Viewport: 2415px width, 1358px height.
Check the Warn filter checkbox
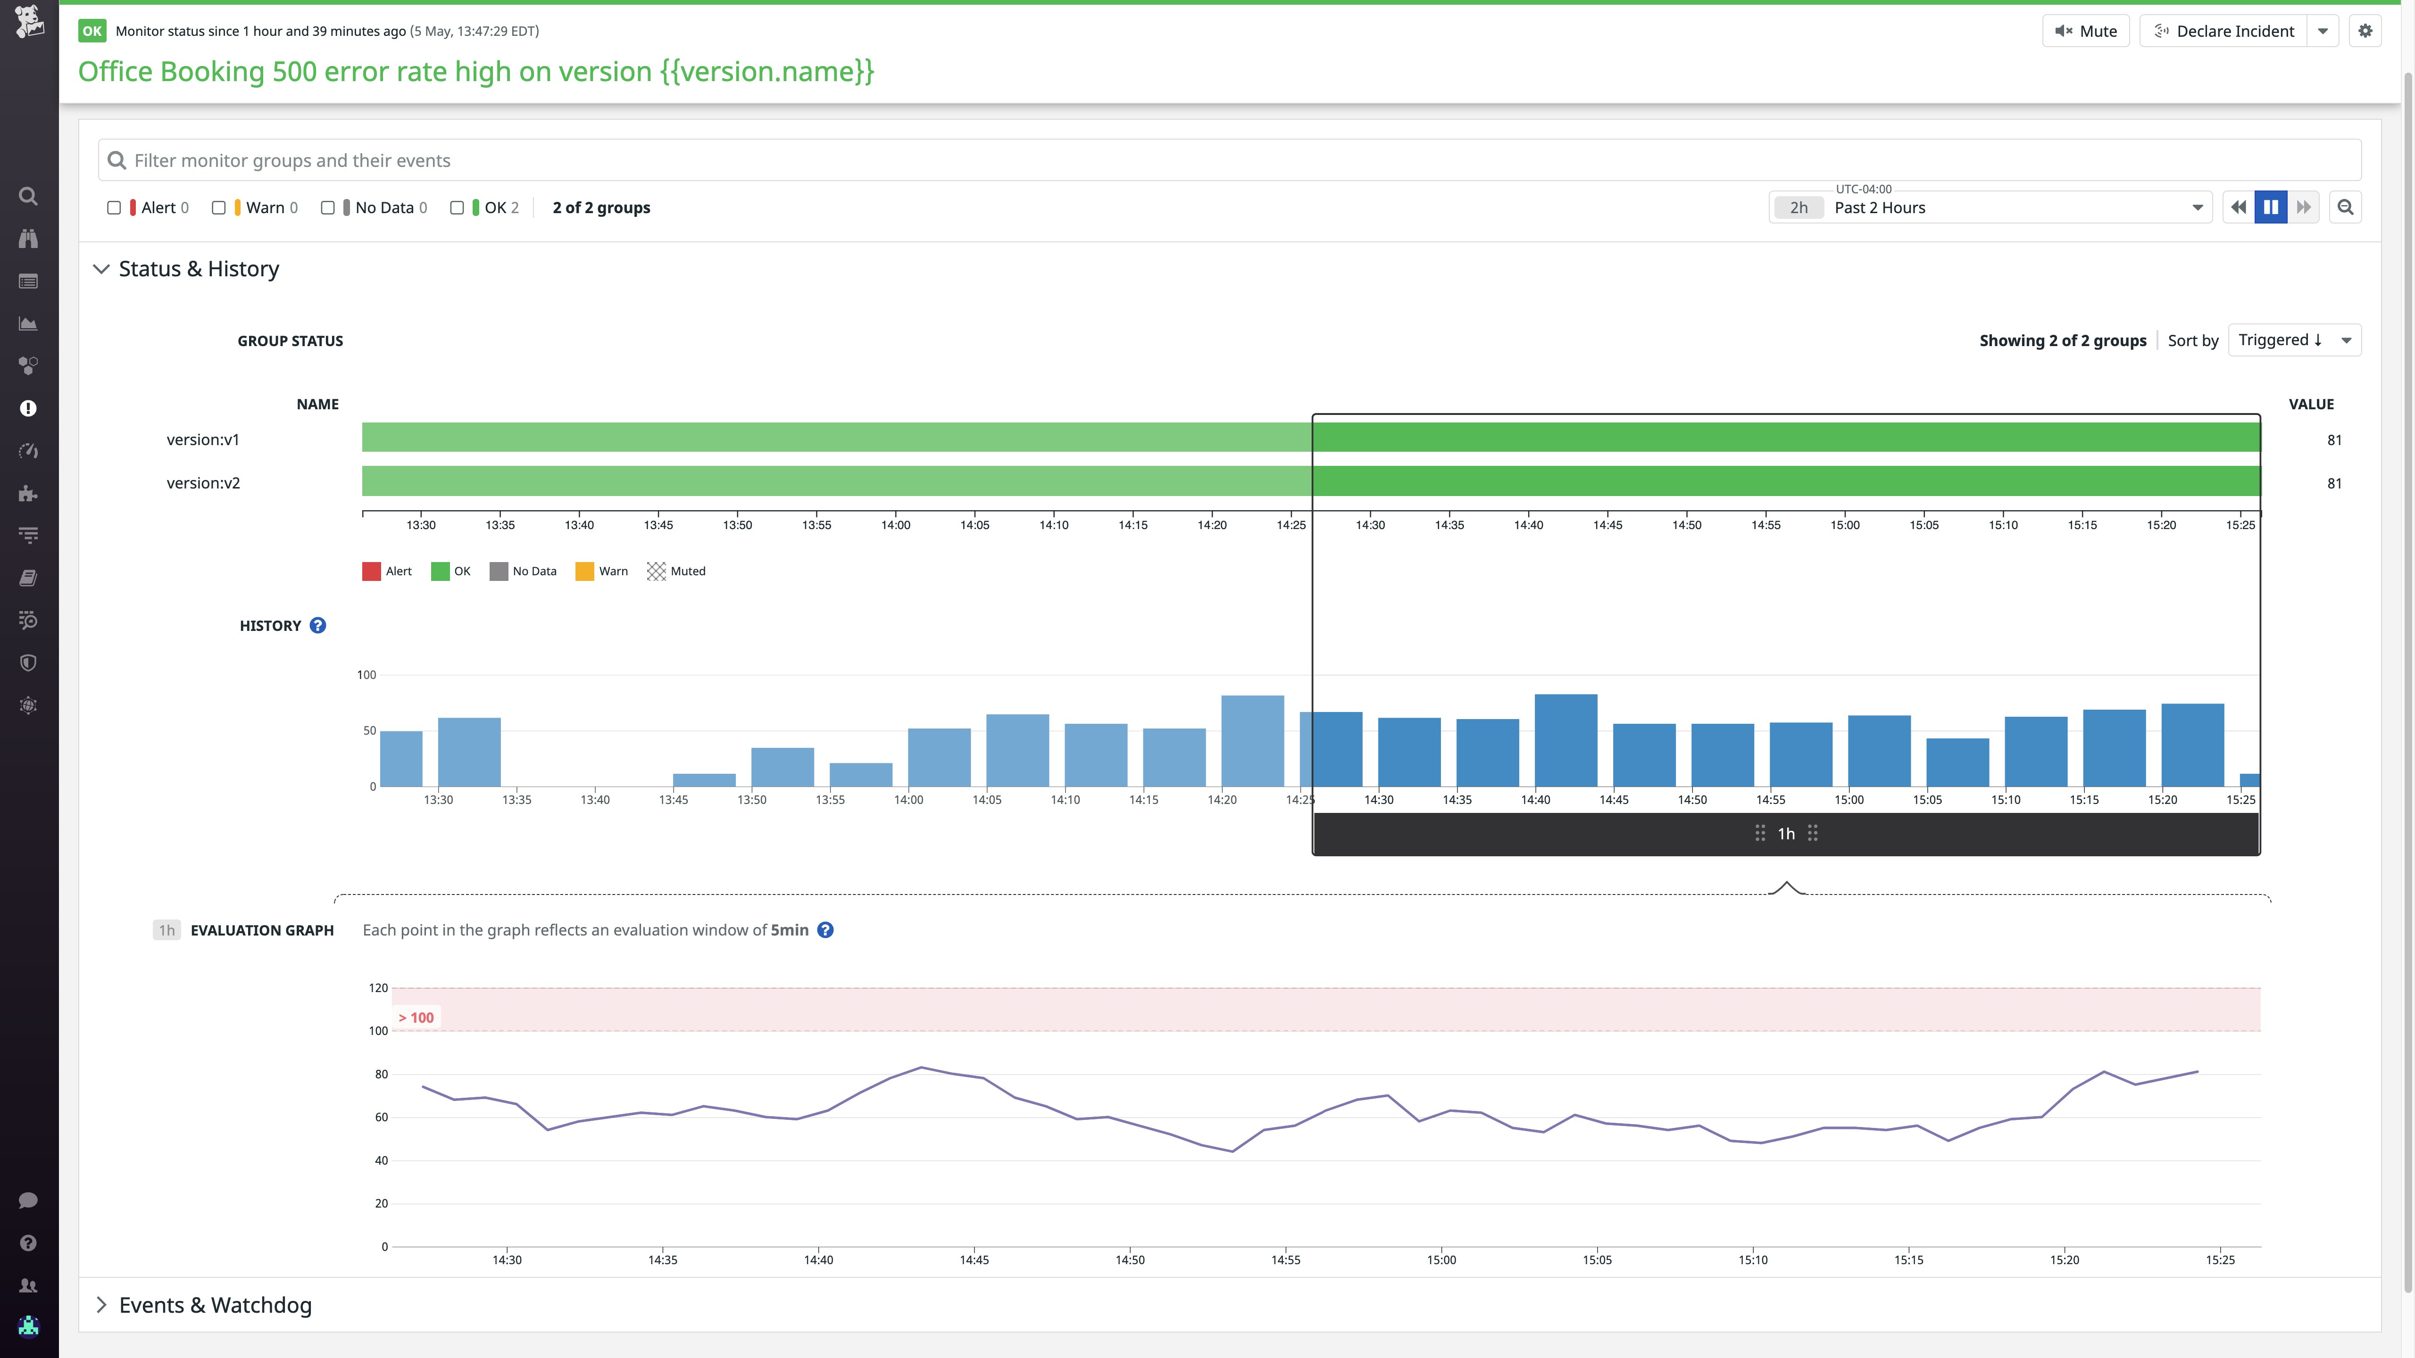click(218, 208)
